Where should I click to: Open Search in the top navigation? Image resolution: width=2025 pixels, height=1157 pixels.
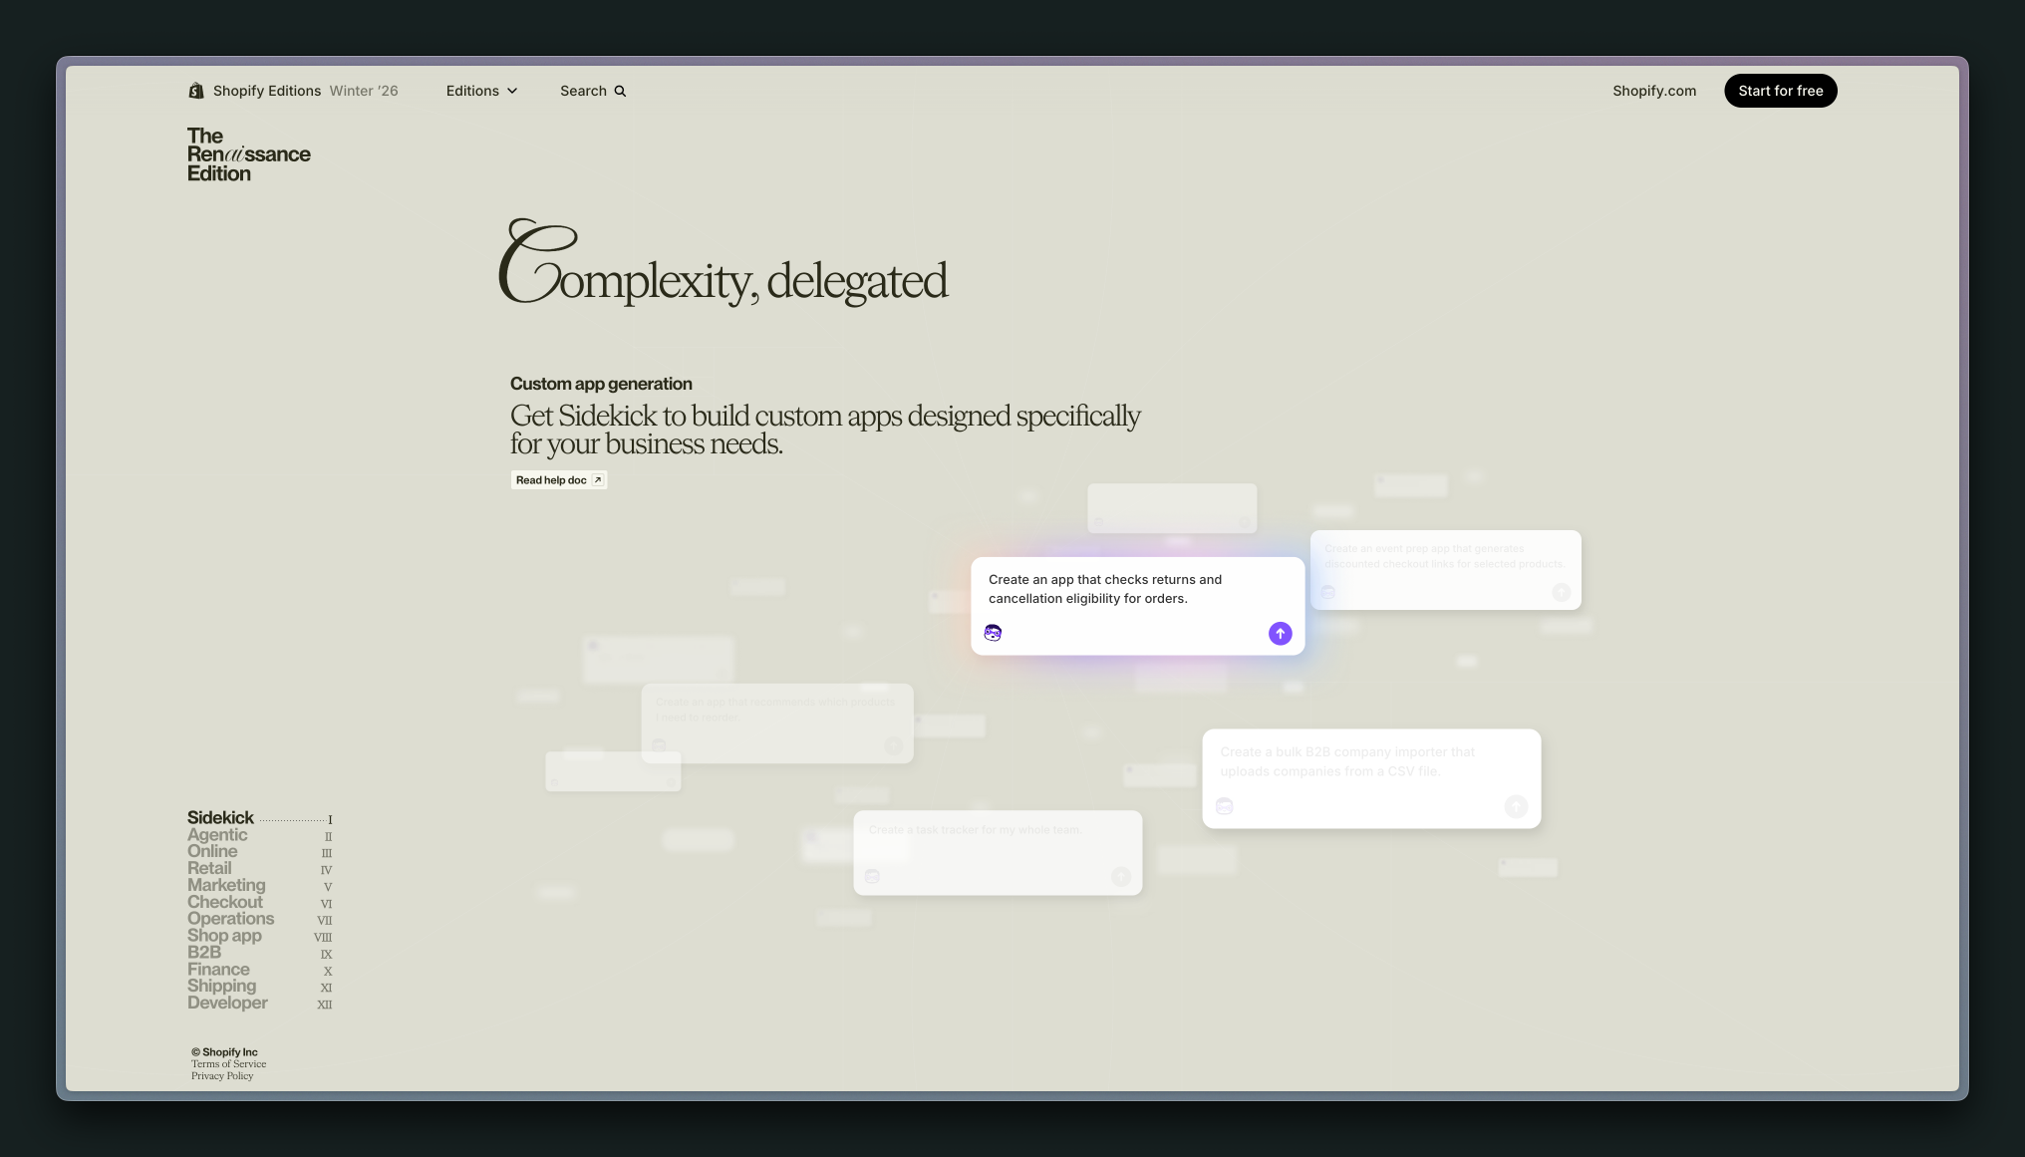[584, 91]
